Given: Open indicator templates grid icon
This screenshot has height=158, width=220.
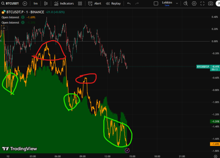Looking at the screenshot, I should point(80,4).
